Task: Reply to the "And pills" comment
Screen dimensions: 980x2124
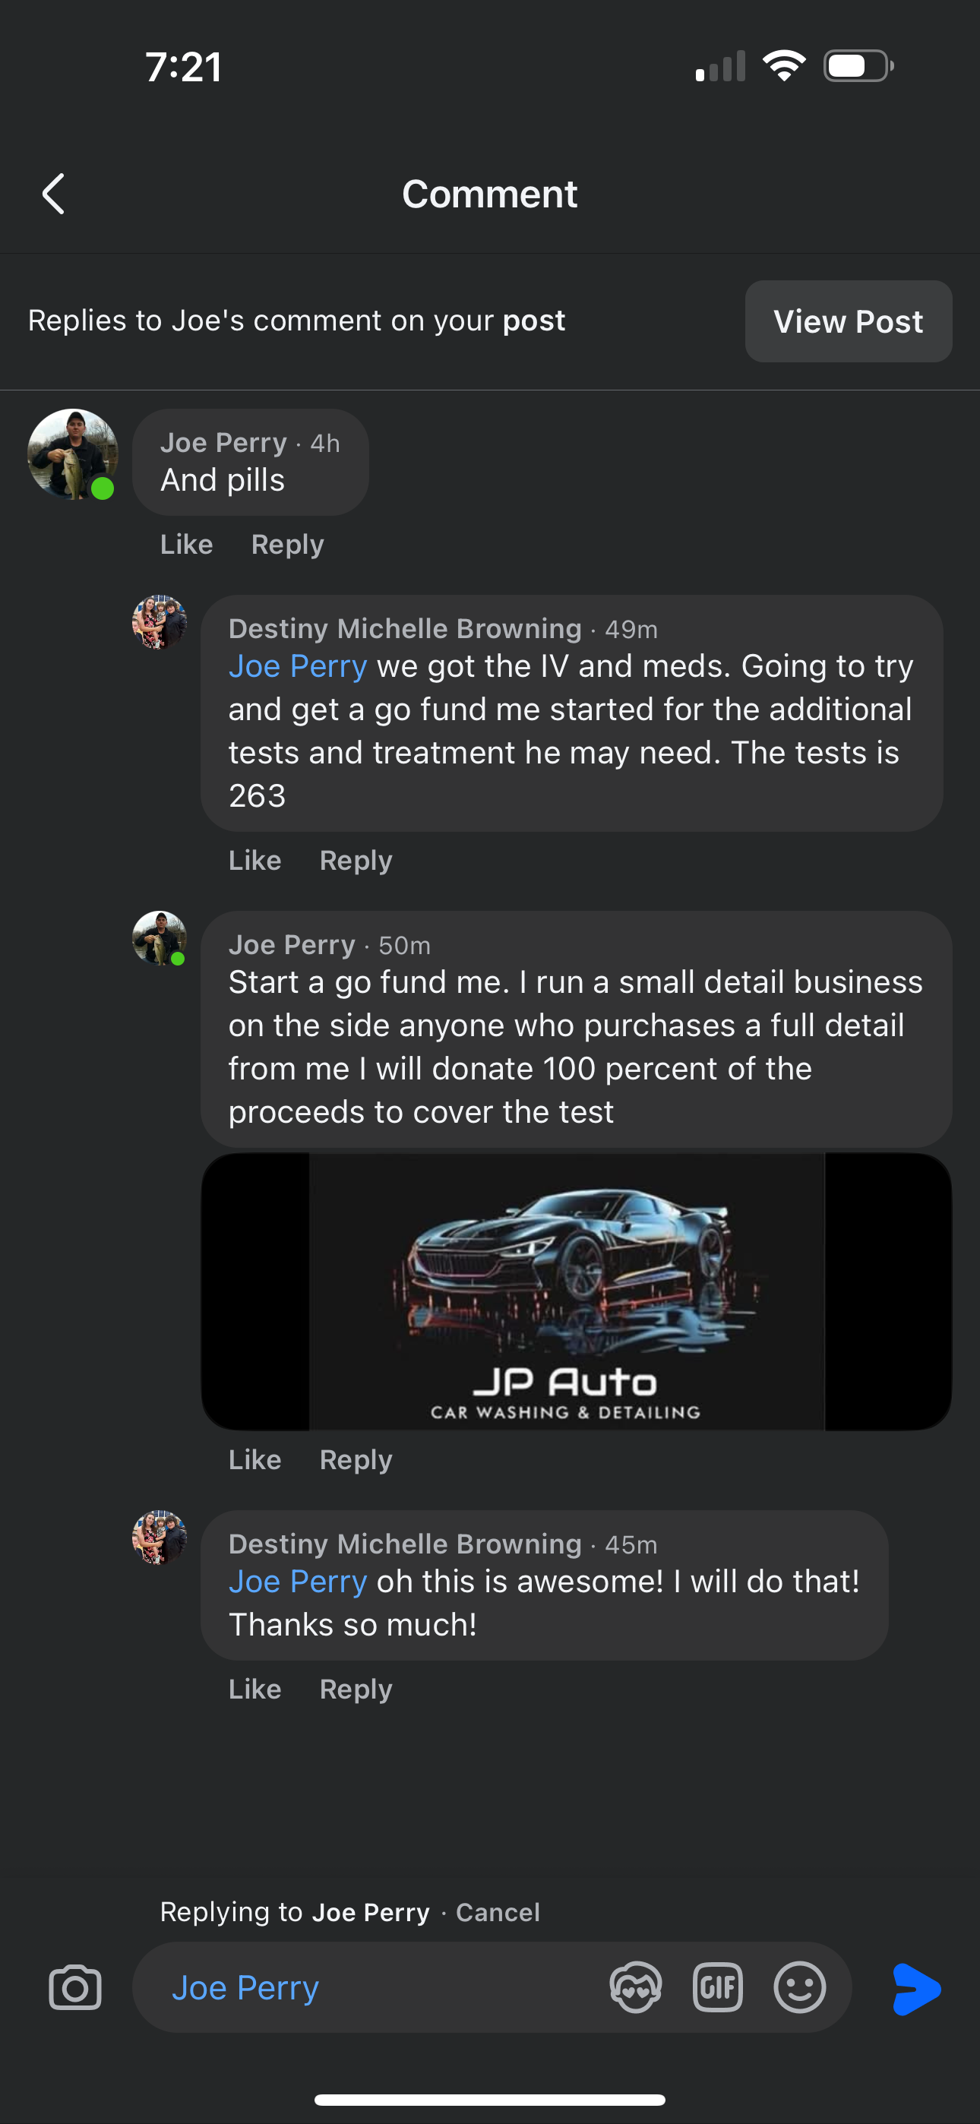Action: [287, 544]
